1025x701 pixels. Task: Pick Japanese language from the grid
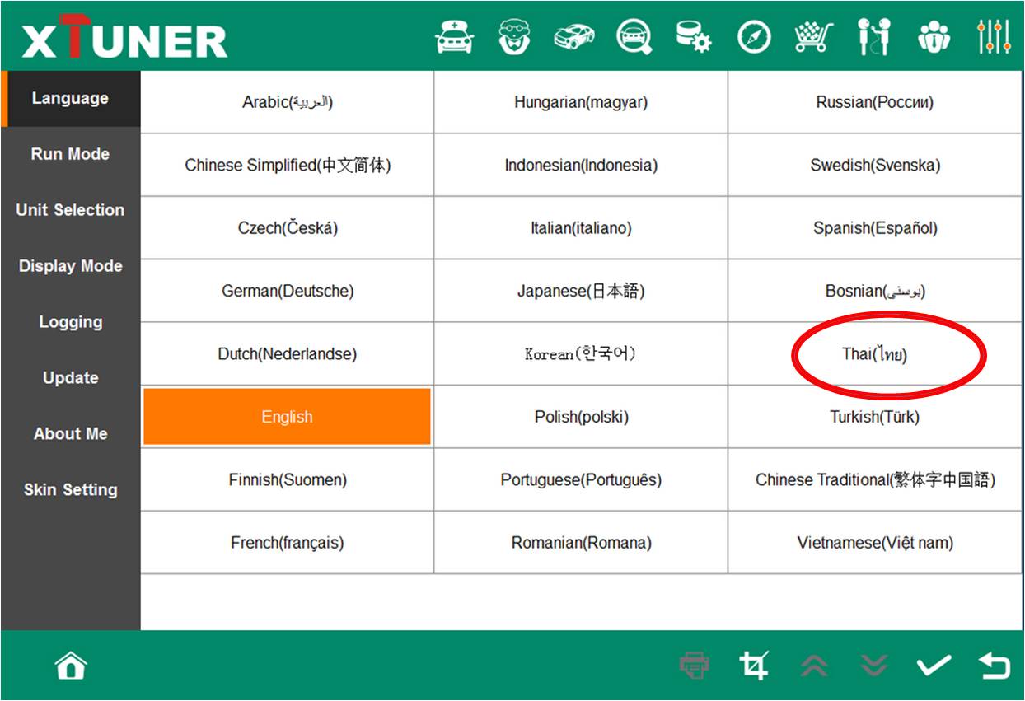581,291
